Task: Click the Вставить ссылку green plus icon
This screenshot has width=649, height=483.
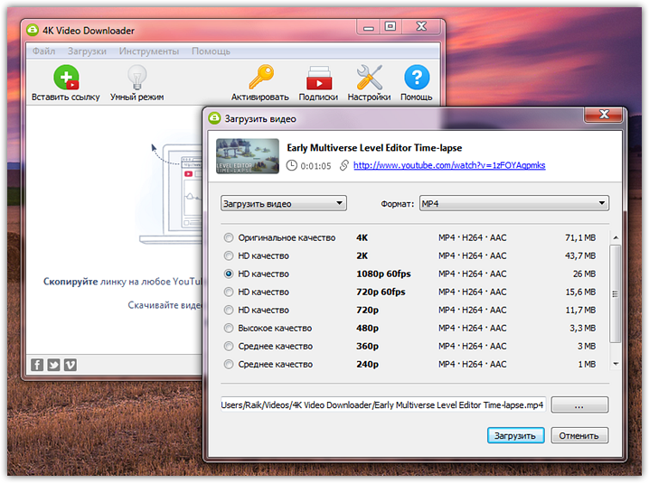Action: (66, 78)
